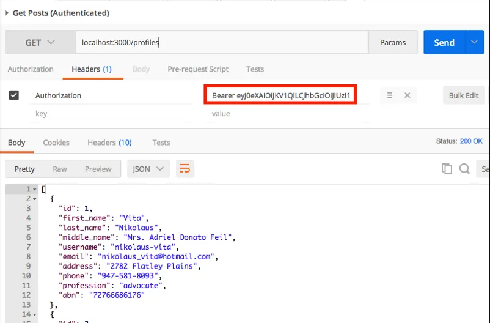The image size is (490, 323).
Task: Open the GET method dropdown
Action: (40, 42)
